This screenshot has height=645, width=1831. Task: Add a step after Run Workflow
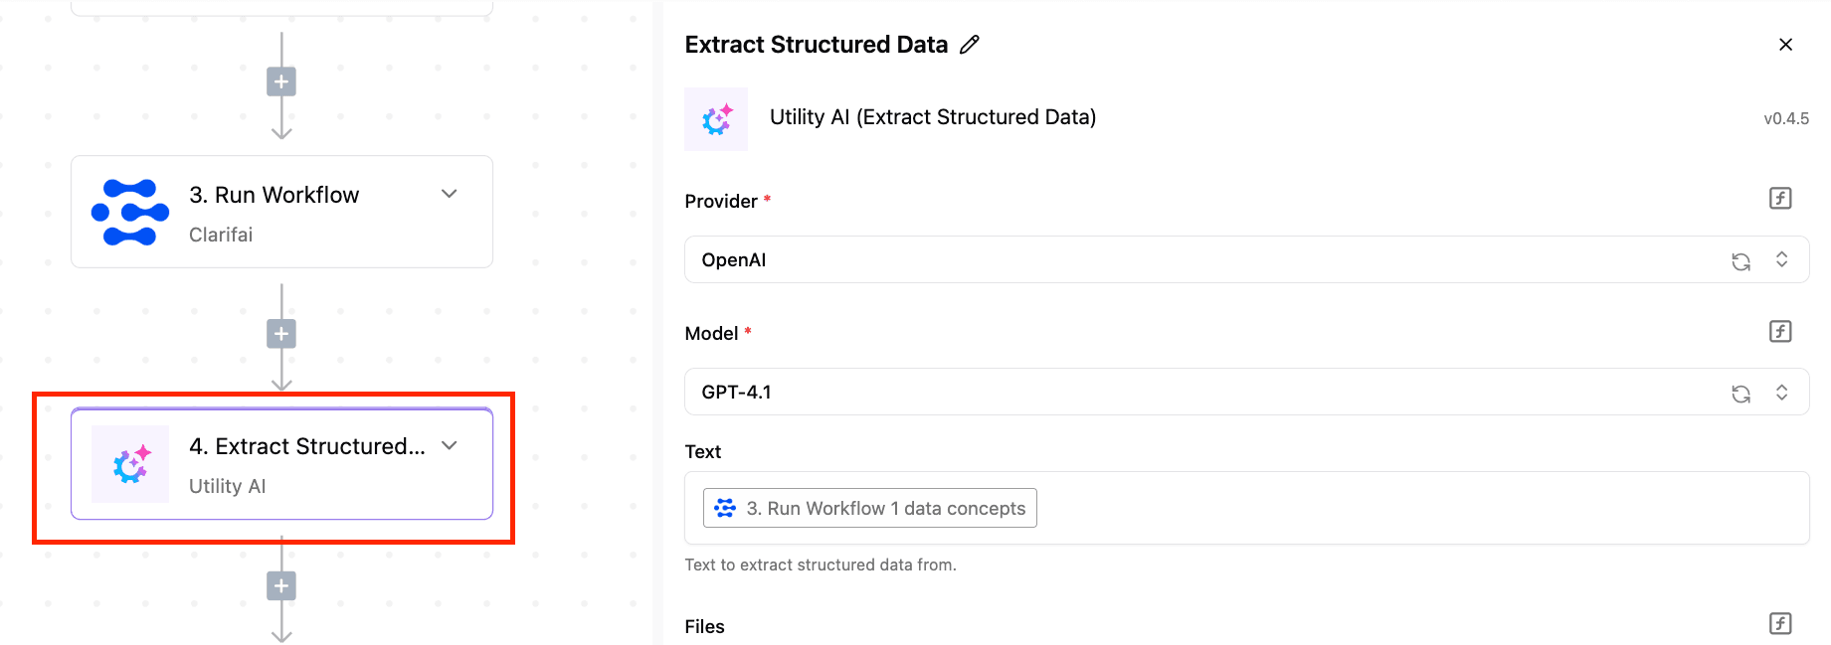(x=281, y=334)
